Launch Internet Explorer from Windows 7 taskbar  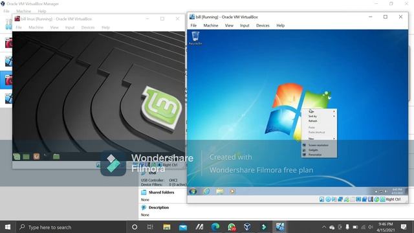click(x=206, y=192)
